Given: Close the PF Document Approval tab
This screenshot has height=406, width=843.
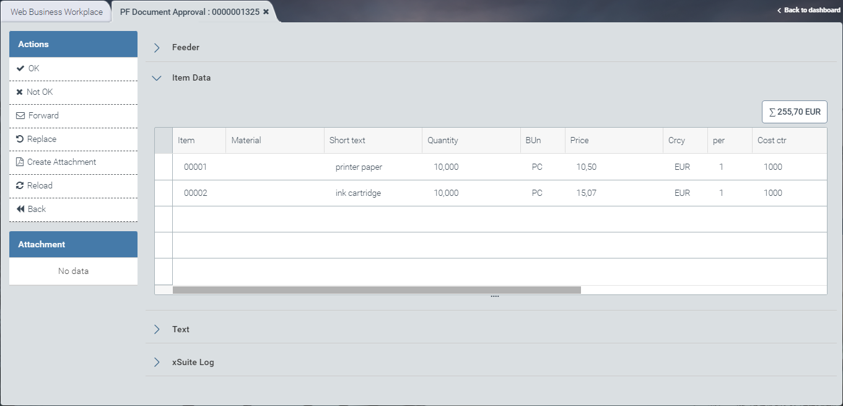Looking at the screenshot, I should coord(266,11).
